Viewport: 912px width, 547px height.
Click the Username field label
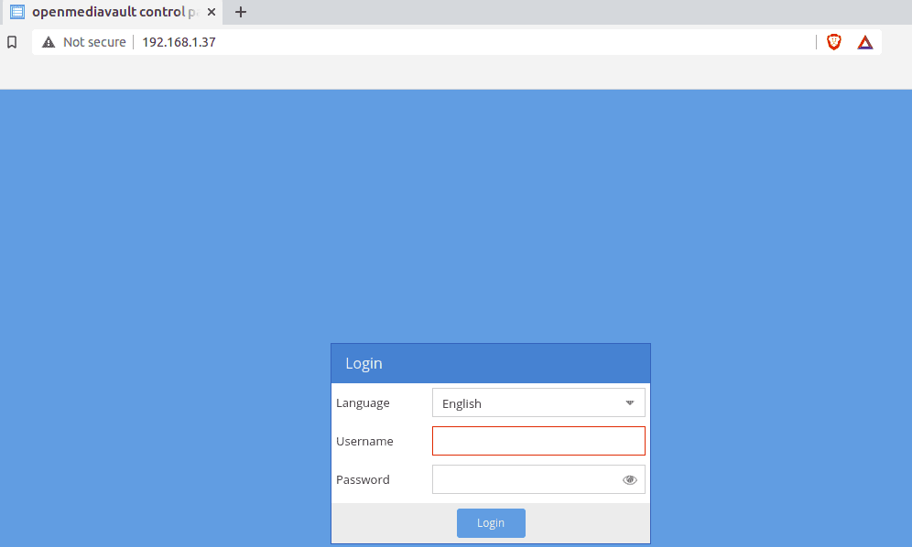364,441
